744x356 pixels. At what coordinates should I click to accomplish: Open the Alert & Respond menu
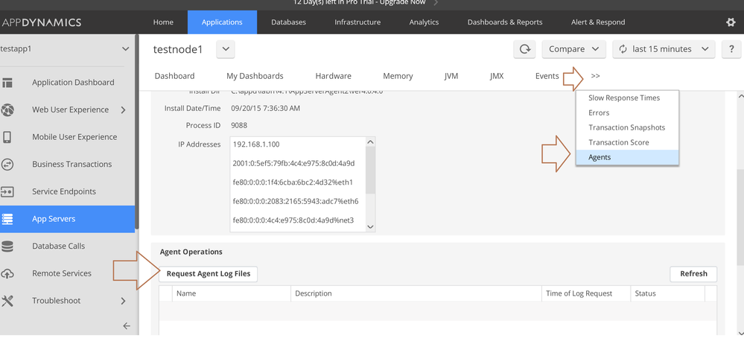pos(598,22)
